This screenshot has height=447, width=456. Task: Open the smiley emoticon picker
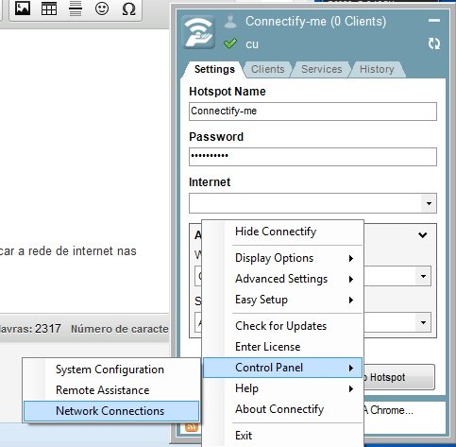point(102,9)
